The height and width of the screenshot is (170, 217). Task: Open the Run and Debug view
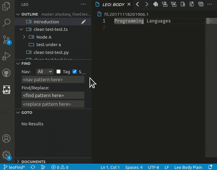[6, 56]
